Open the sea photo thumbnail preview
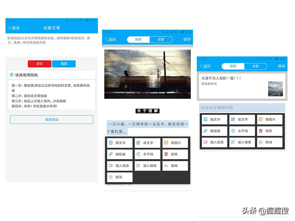 coord(275,88)
